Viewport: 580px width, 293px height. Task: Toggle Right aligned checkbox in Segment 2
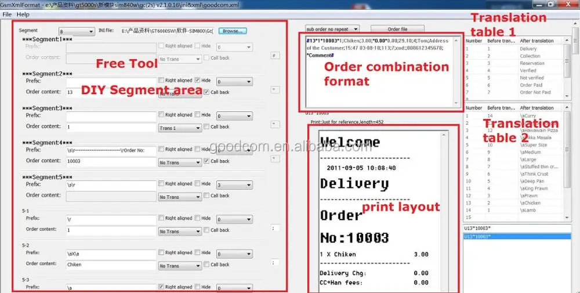coord(161,80)
